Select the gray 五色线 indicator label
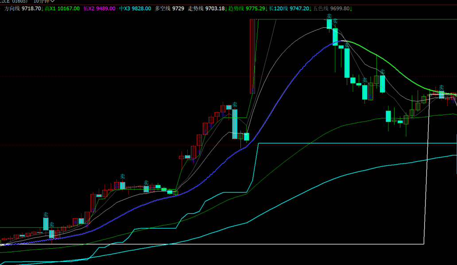Image resolution: width=457 pixels, height=265 pixels. click(321, 8)
